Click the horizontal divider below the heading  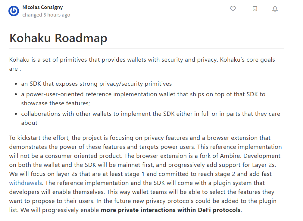[x=146, y=48]
